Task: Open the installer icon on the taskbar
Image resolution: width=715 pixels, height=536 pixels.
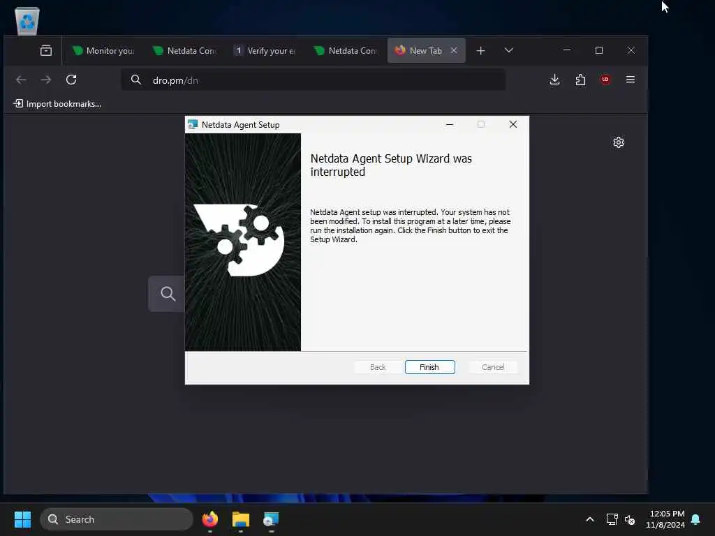Action: (271, 519)
